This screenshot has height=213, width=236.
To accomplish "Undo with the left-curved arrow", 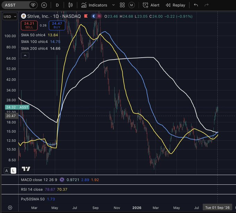I will (196, 5).
